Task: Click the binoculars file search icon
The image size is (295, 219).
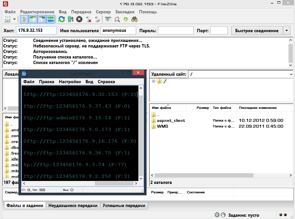Action: [135, 19]
